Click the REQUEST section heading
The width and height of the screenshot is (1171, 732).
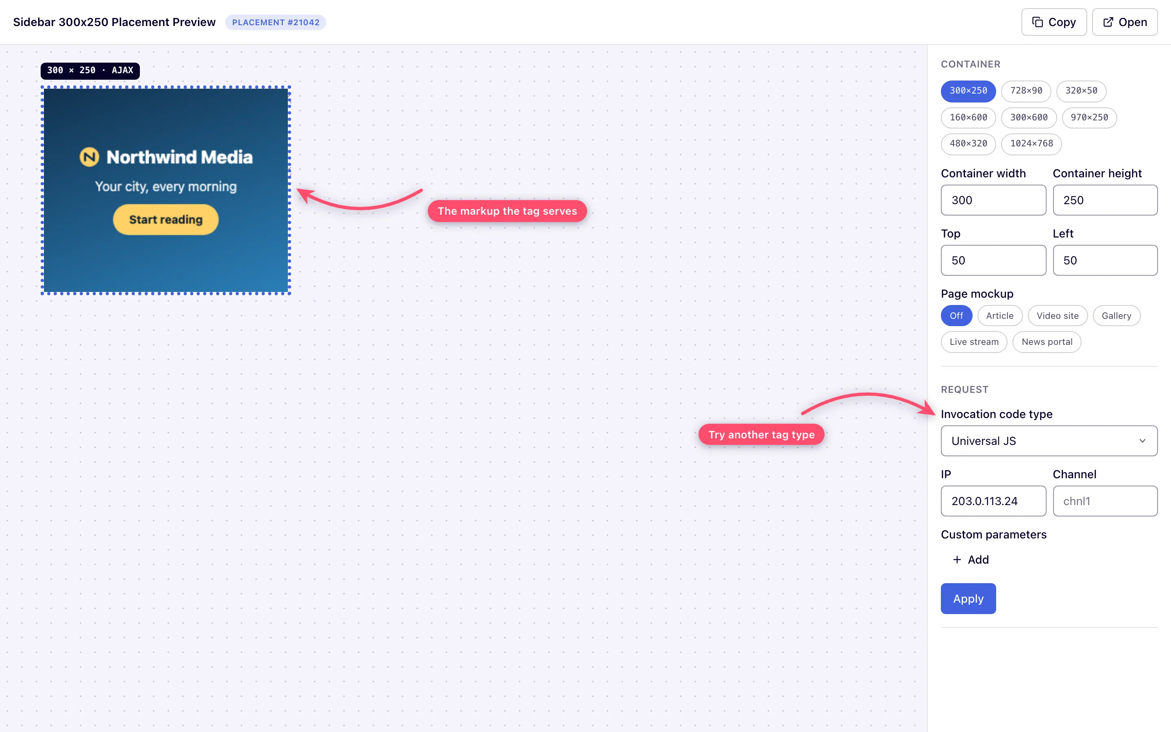point(964,390)
